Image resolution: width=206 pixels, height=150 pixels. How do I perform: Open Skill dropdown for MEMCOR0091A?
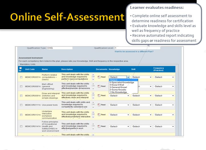(x=142, y=96)
